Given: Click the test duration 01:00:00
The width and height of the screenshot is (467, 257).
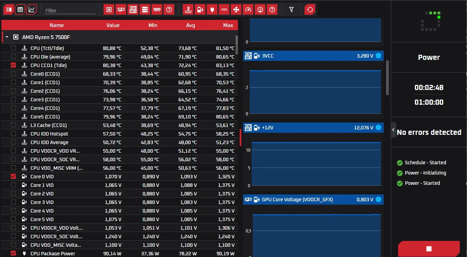Looking at the screenshot, I should [x=429, y=102].
